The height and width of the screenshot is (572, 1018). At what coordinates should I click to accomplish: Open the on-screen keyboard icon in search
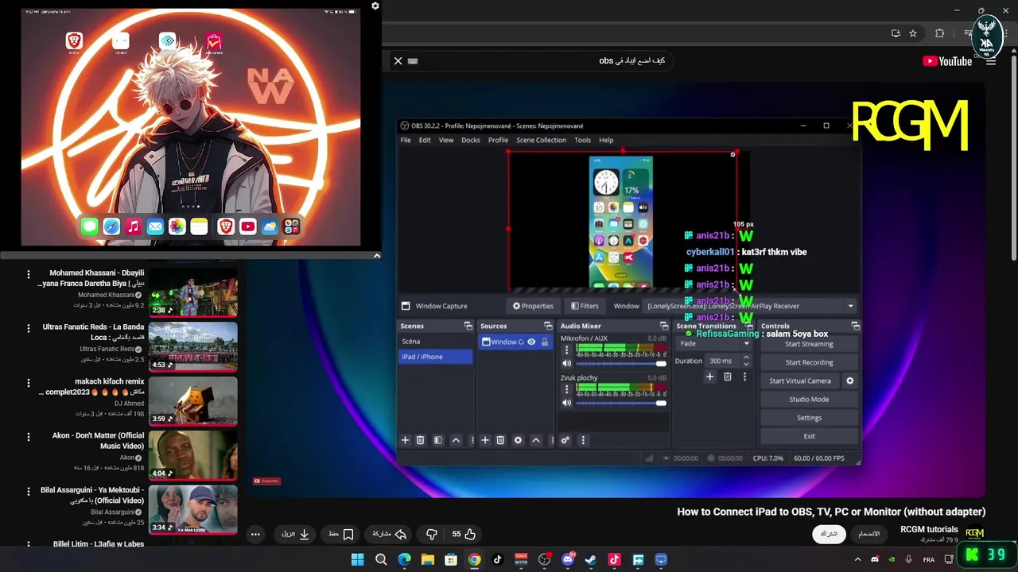point(413,61)
